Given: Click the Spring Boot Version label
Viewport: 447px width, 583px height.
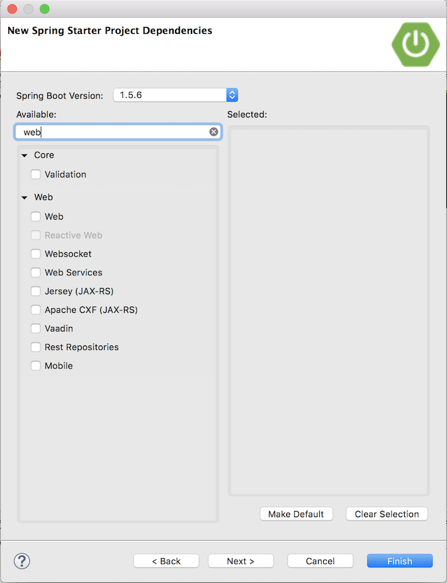Looking at the screenshot, I should pos(60,96).
